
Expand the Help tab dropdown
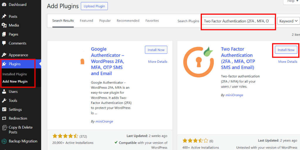click(x=292, y=1)
